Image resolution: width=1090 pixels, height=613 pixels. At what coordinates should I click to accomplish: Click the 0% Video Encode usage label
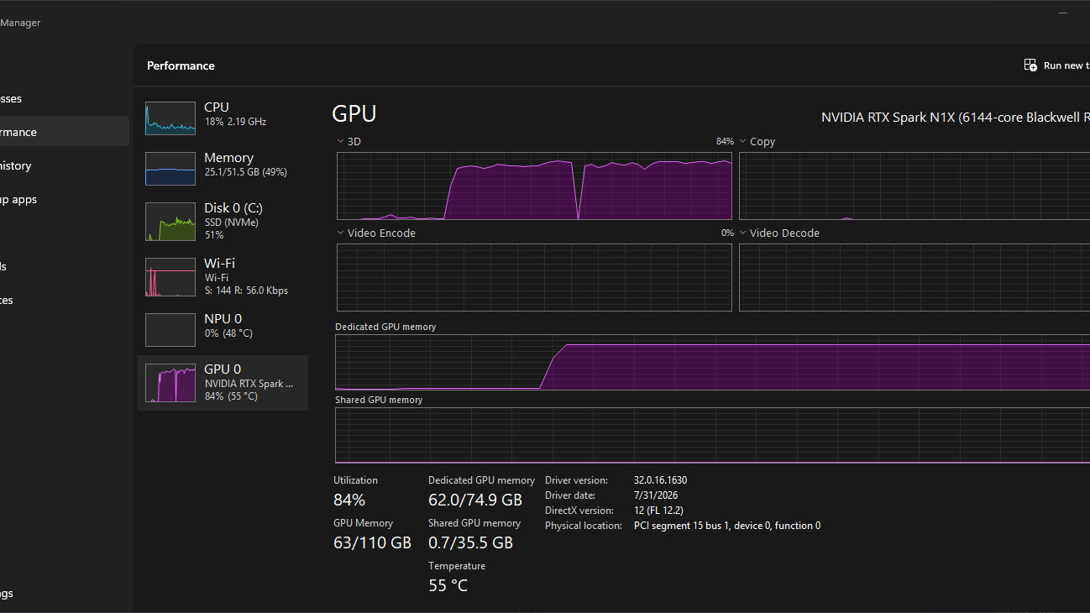click(x=727, y=233)
